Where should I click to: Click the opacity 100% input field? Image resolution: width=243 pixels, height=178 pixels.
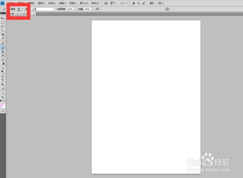[x=70, y=9]
